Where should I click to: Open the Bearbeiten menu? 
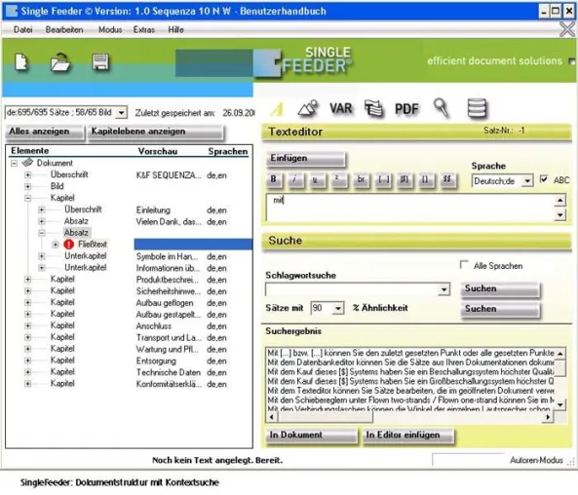(x=64, y=29)
